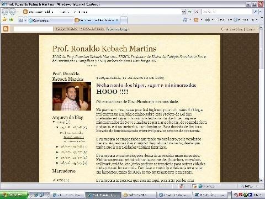Click the Login link in the Blogger navbar

pyautogui.click(x=251, y=29)
